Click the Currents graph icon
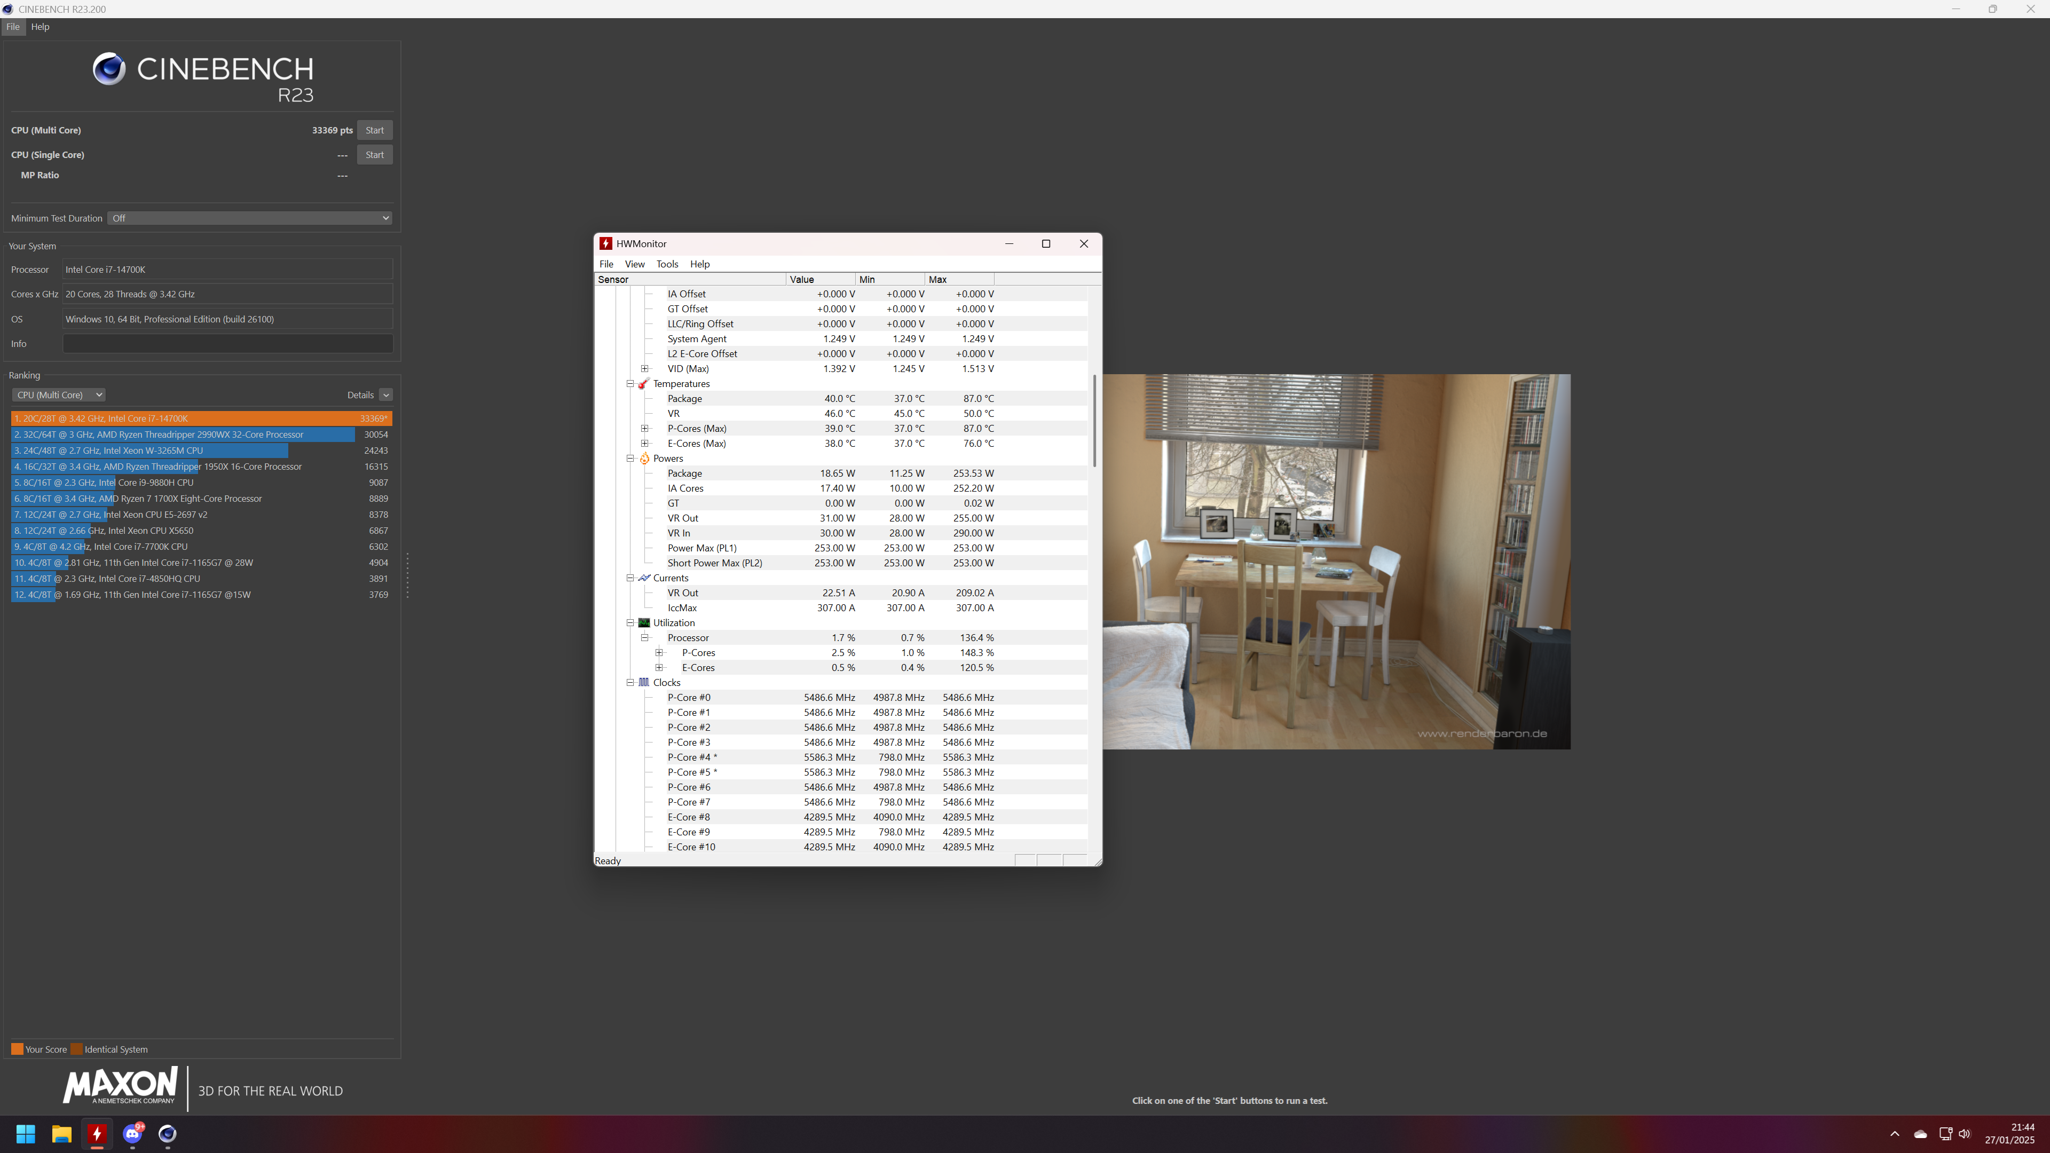The image size is (2050, 1153). click(x=644, y=579)
